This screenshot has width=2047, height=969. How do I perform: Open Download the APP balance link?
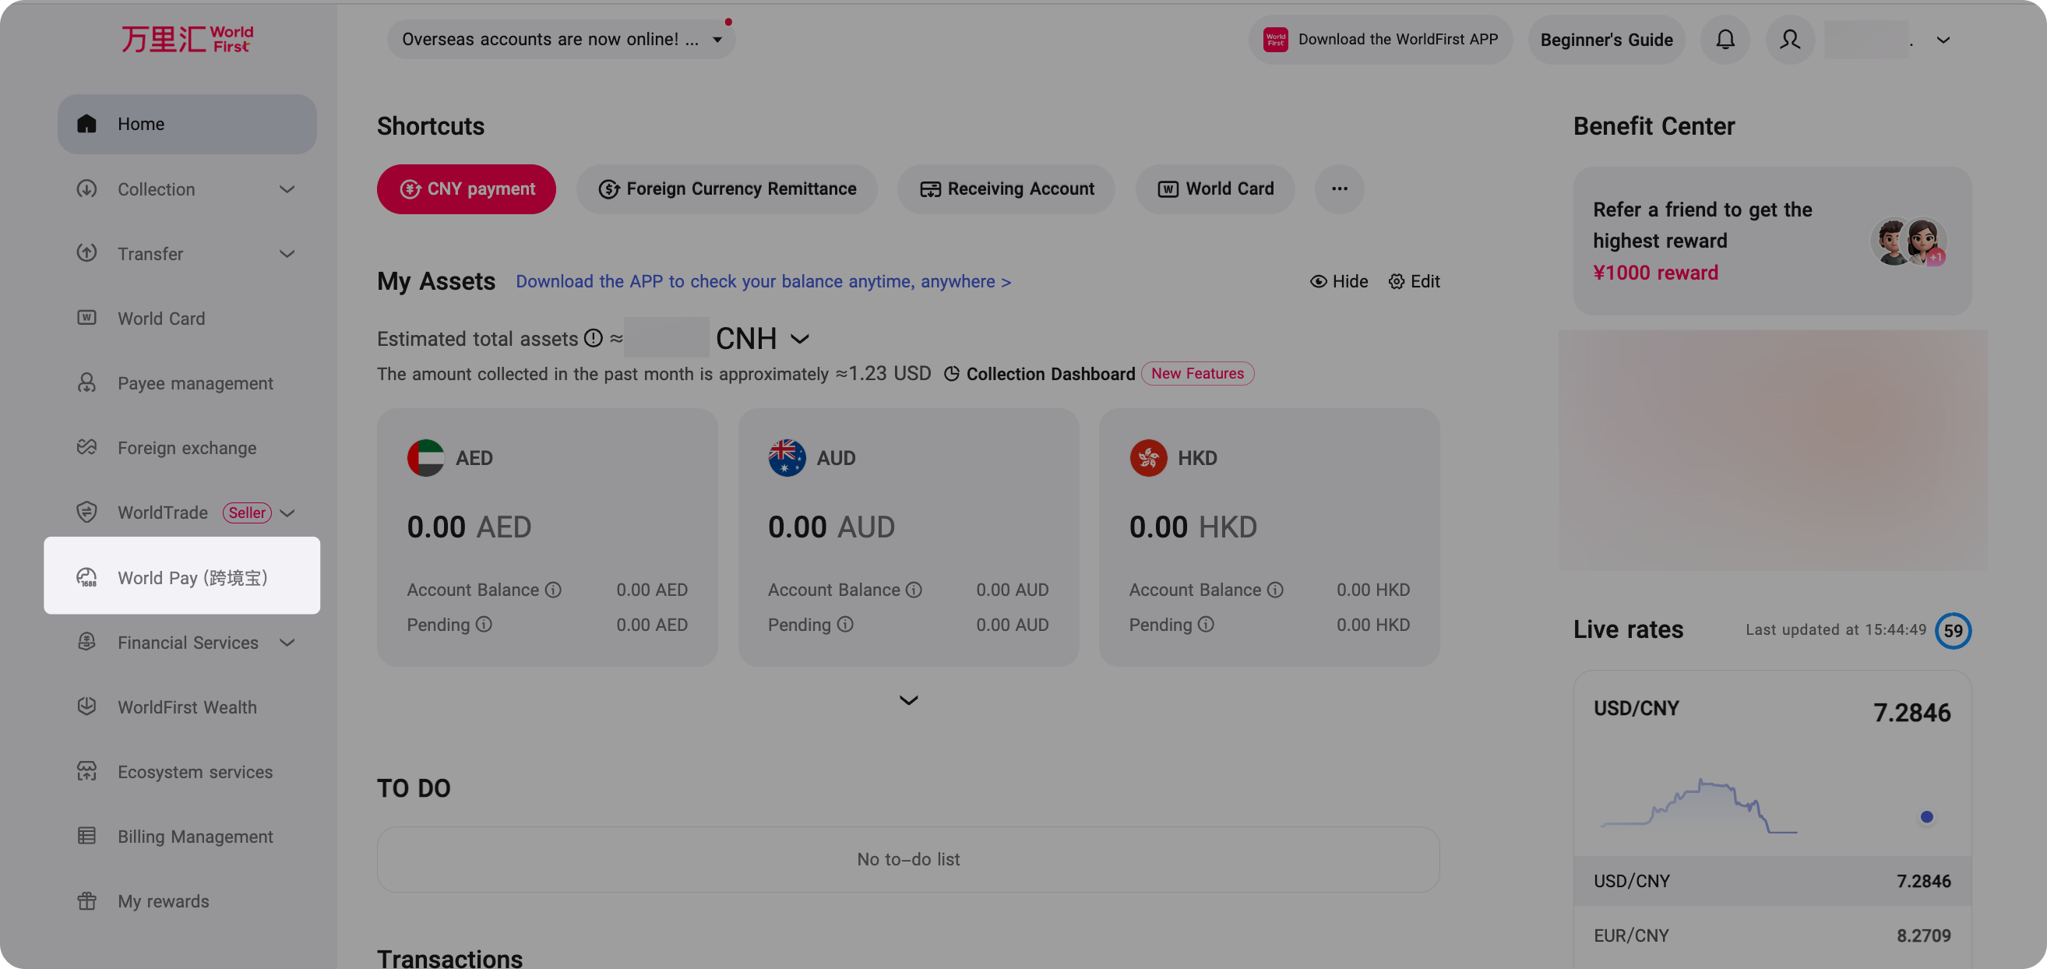click(x=763, y=281)
